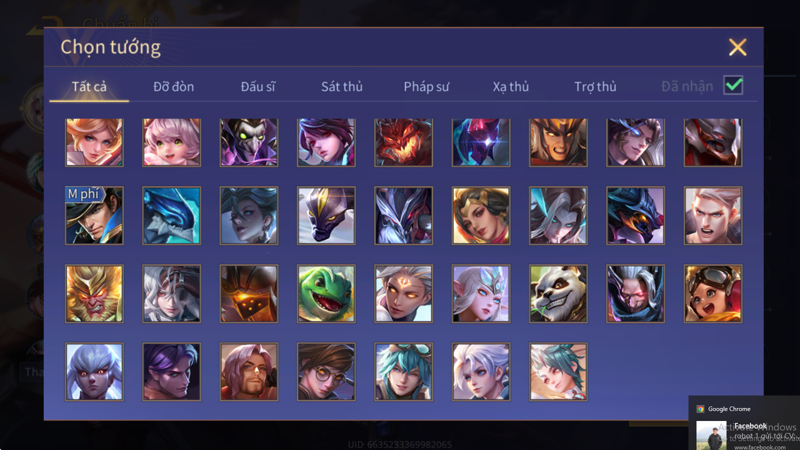Open the Xạ thủ tab
This screenshot has width=800, height=450.
[511, 86]
